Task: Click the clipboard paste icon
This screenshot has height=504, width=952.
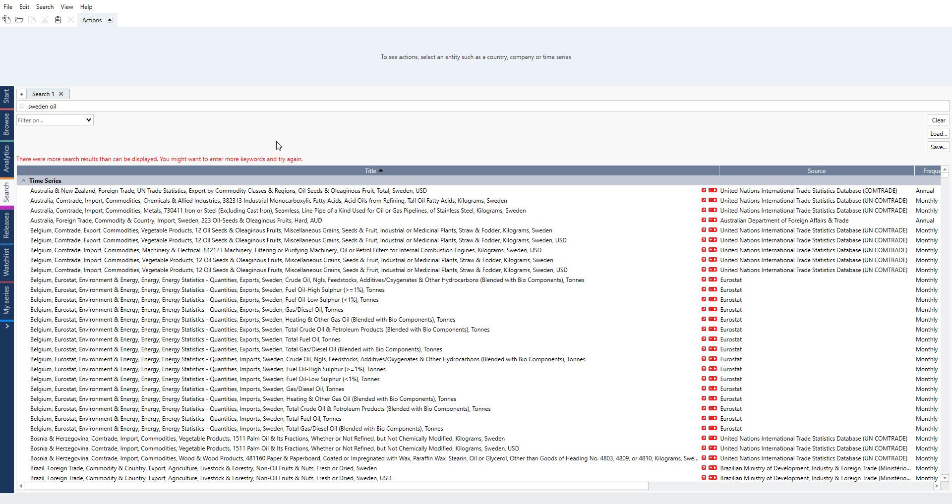Action: 58,20
